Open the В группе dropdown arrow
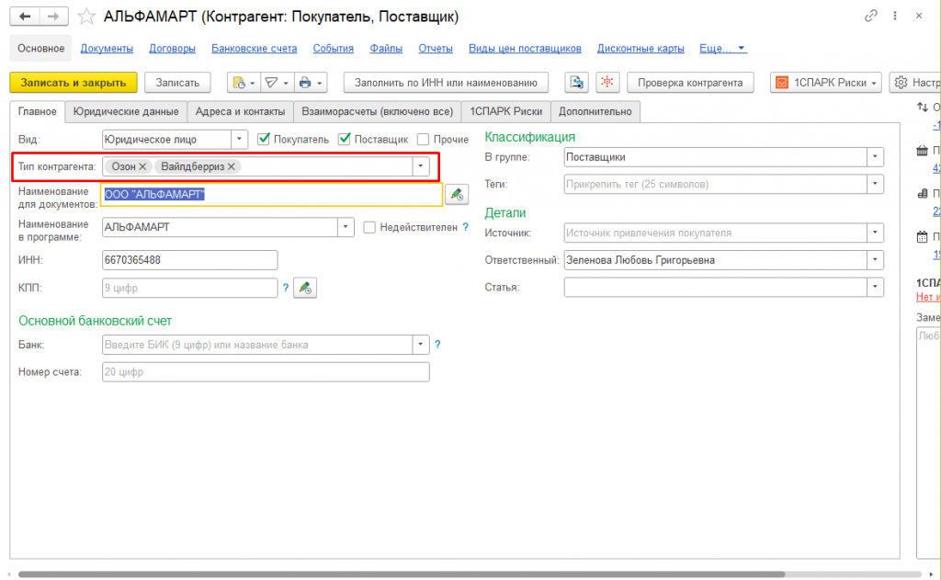Image resolution: width=941 pixels, height=580 pixels. coord(875,156)
